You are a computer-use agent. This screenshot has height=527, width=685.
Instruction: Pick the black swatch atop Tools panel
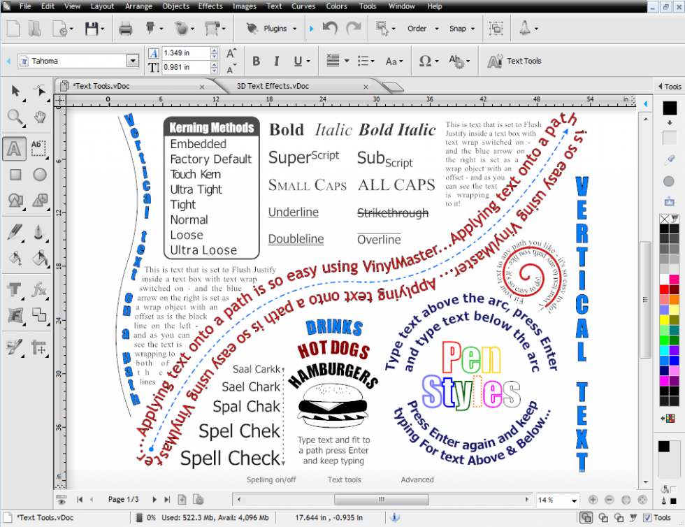(x=670, y=108)
